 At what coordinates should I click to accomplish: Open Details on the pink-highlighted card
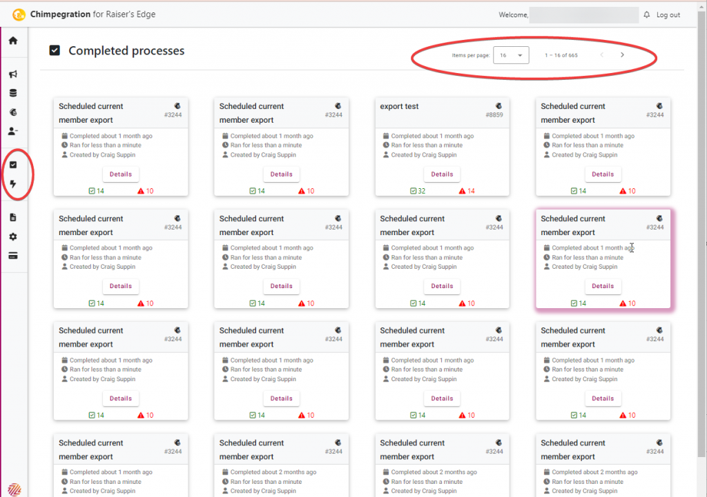point(603,286)
